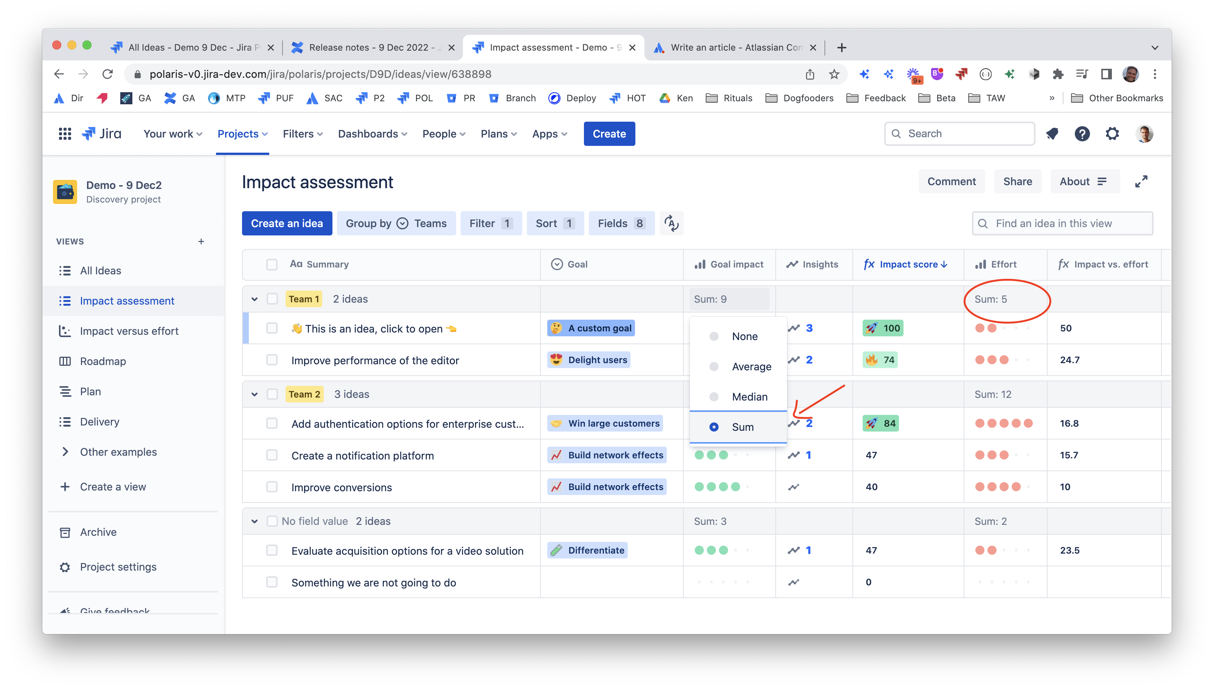Click the notifications bell icon

(x=1052, y=134)
